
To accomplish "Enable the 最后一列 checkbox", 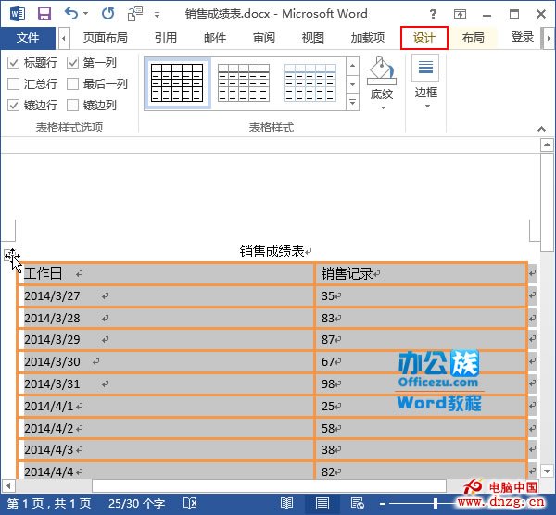I will pyautogui.click(x=72, y=84).
